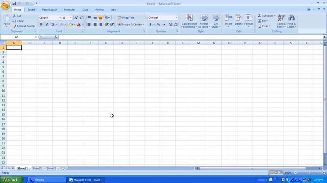
Task: Click the Cut command
Action: point(17,16)
